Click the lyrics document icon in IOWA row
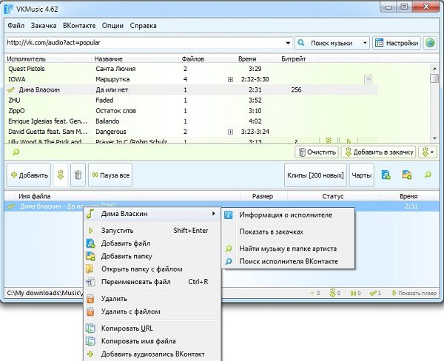Viewport: 444px width, 361px height. (x=368, y=79)
